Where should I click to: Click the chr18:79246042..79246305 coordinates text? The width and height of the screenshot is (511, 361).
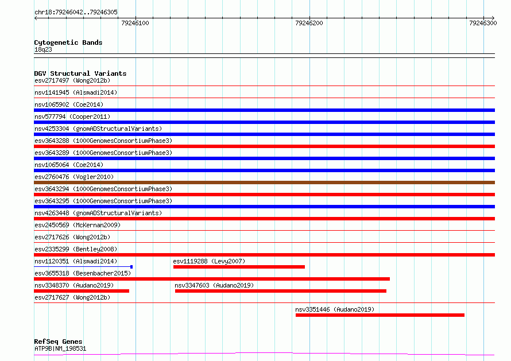76,12
